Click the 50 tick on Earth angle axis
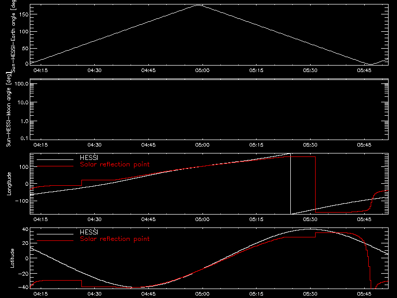Image resolution: width=397 pixels, height=298 pixels. coord(25,48)
